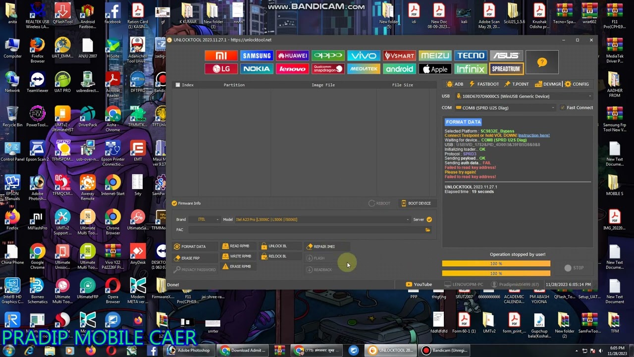Click the Image File column header
The width and height of the screenshot is (634, 357).
[323, 85]
